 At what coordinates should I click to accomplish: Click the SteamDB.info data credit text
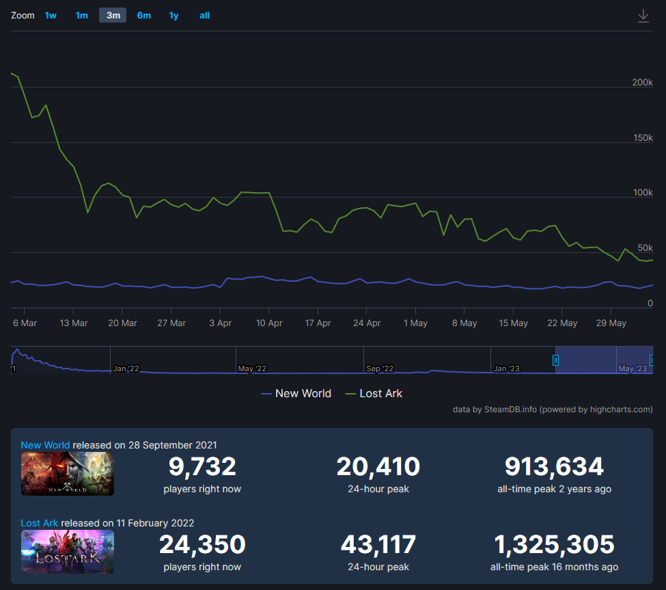point(553,410)
